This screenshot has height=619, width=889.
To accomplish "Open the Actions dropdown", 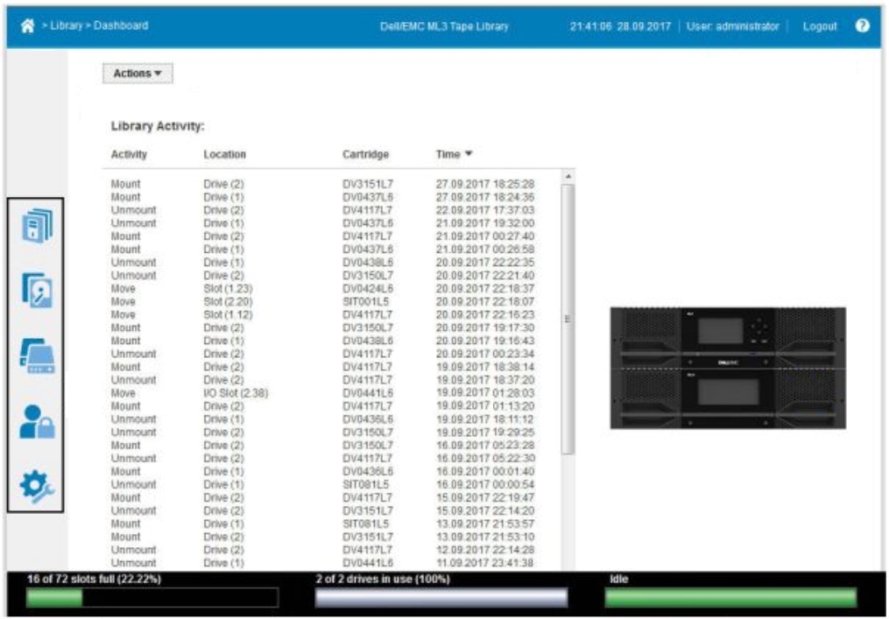I will (x=138, y=74).
